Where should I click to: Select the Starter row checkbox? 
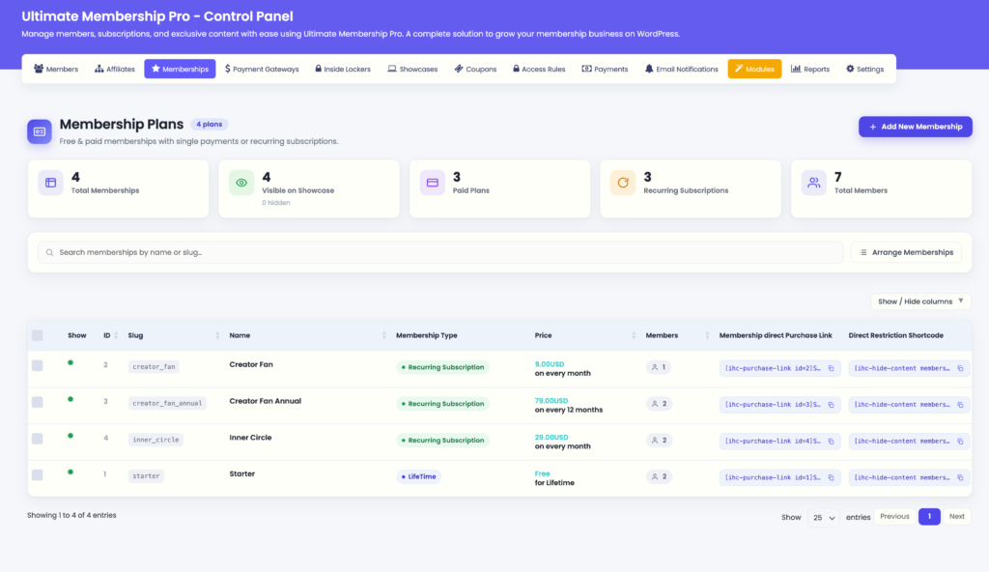(38, 474)
